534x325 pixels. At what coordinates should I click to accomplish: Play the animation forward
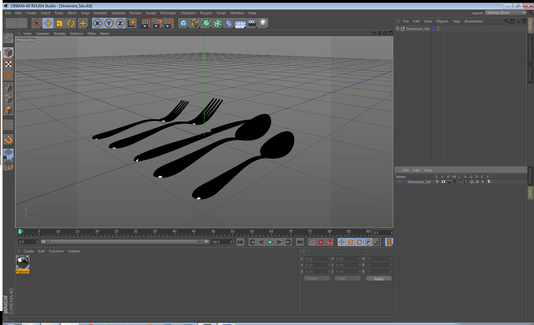click(x=270, y=242)
